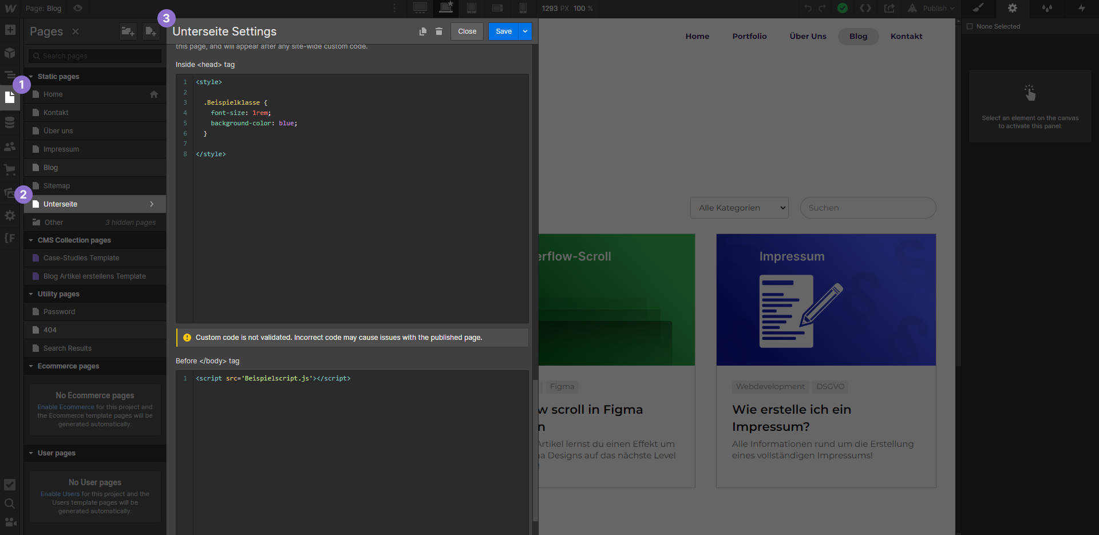Duplicate the Unterseite page
This screenshot has height=535, width=1099.
[x=423, y=31]
